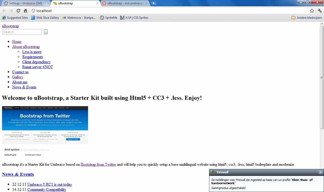Close the our.umbraco uBootstrap tab
324x192 pixels.
tap(146, 3)
